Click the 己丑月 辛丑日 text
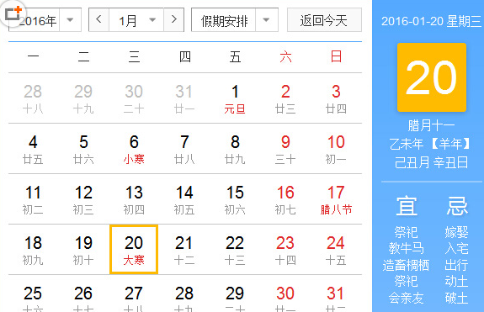 click(x=431, y=162)
